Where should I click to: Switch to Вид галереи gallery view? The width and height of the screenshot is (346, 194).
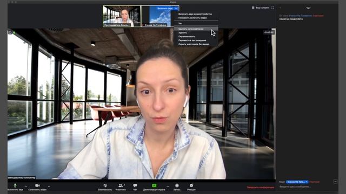pyautogui.click(x=260, y=8)
